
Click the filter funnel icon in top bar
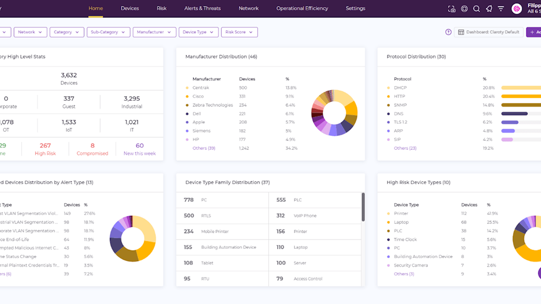[501, 9]
